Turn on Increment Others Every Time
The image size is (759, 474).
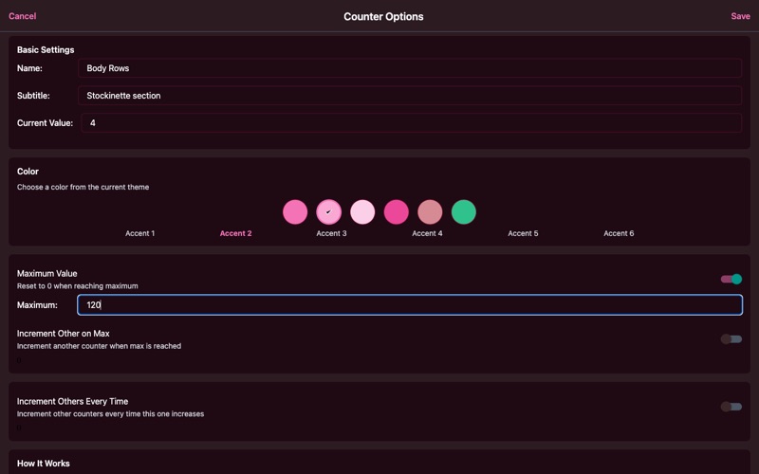tap(731, 407)
